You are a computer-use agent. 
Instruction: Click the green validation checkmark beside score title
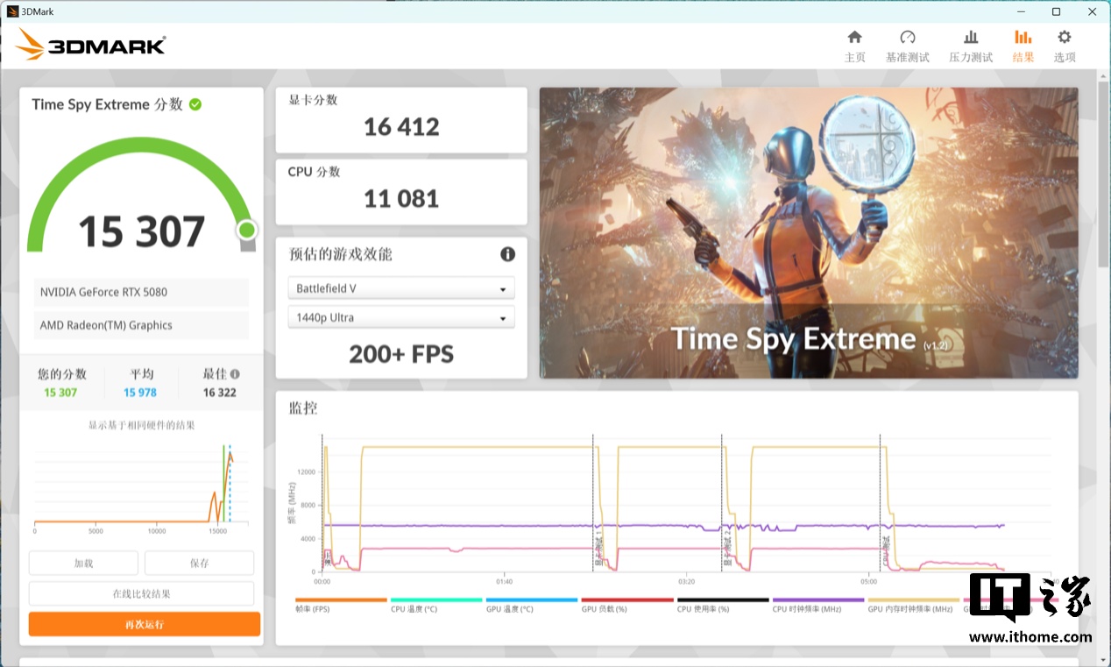(195, 104)
